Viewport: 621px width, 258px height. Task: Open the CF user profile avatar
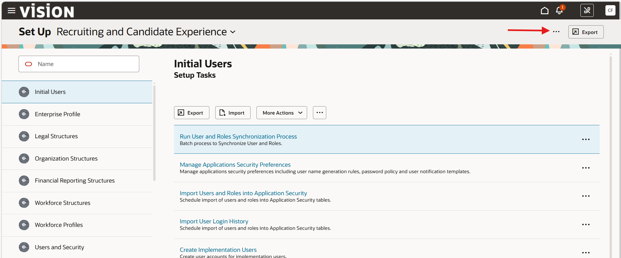(610, 10)
